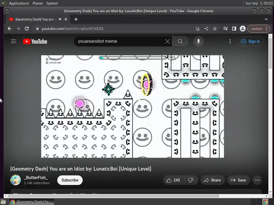Click the address bar lock icon

click(x=37, y=29)
